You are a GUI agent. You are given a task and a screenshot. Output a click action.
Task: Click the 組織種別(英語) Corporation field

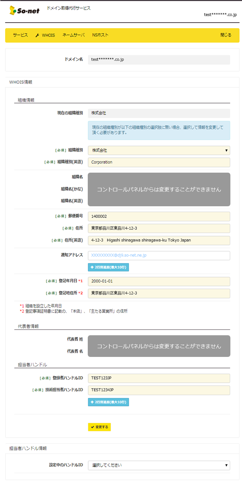tap(159, 162)
